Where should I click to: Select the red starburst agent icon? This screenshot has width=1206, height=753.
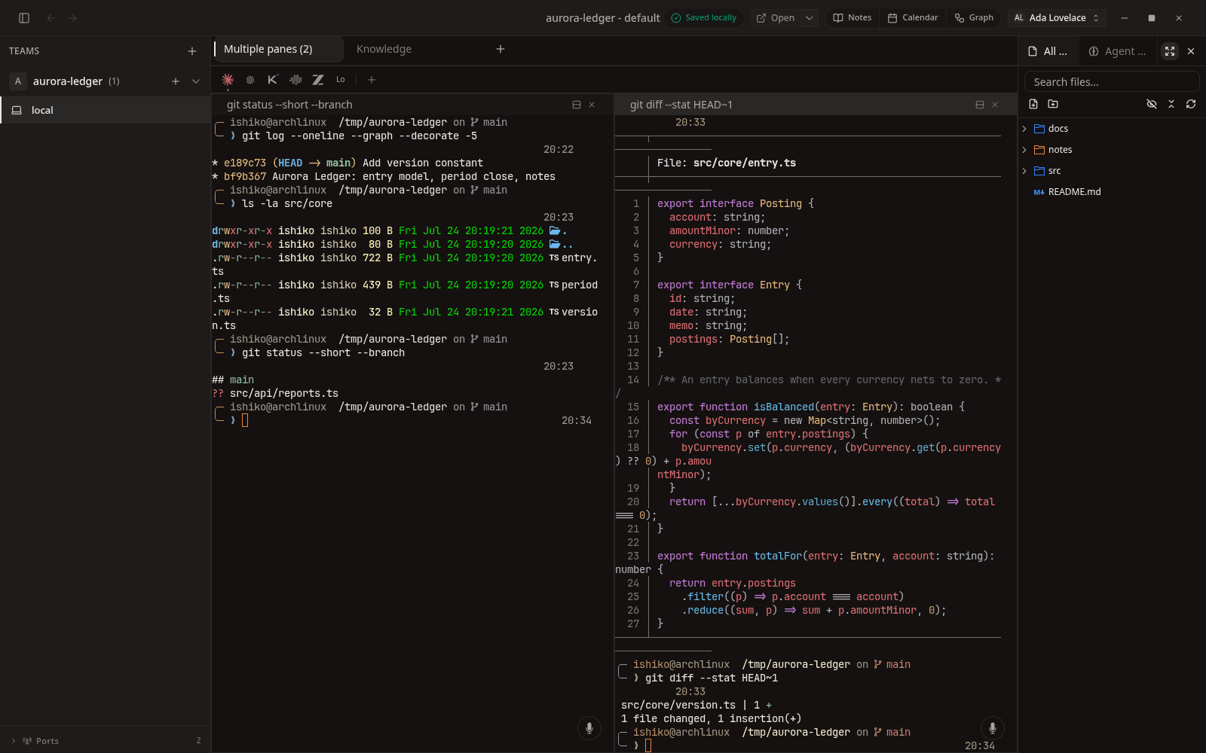pos(228,79)
